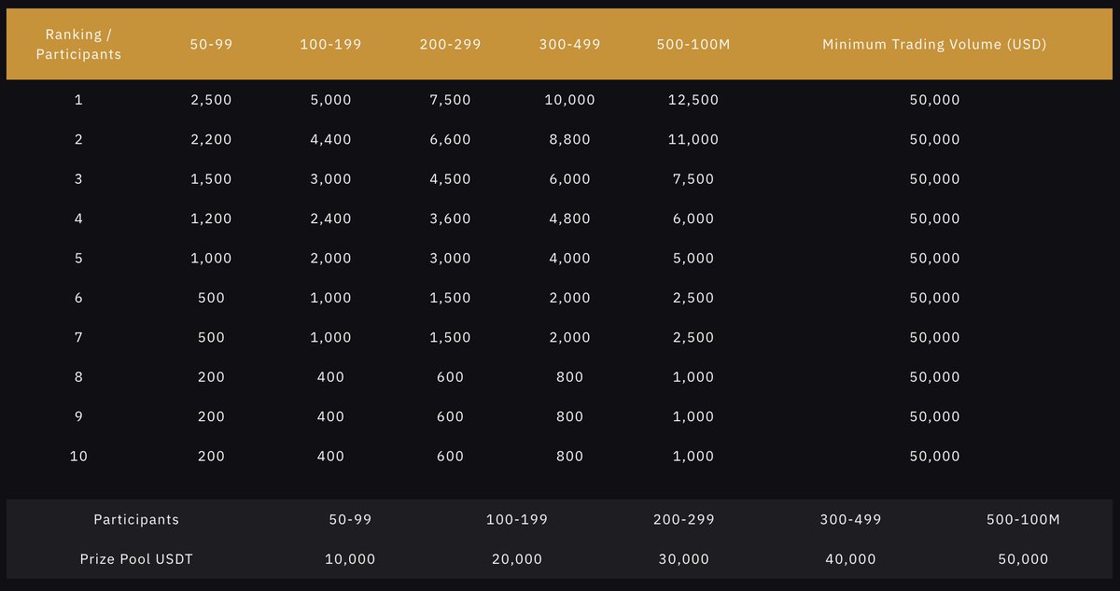Select the 8,800 prize value

[x=569, y=139]
